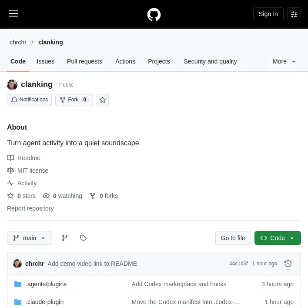Screen dimensions: 308x308
Task: Open the .agents/plugins folder
Action: click(46, 284)
